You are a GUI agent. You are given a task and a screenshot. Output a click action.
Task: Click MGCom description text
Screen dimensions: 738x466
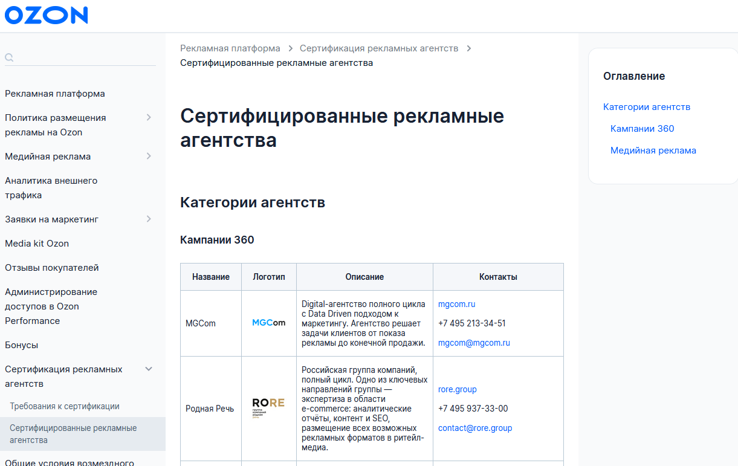click(x=363, y=323)
